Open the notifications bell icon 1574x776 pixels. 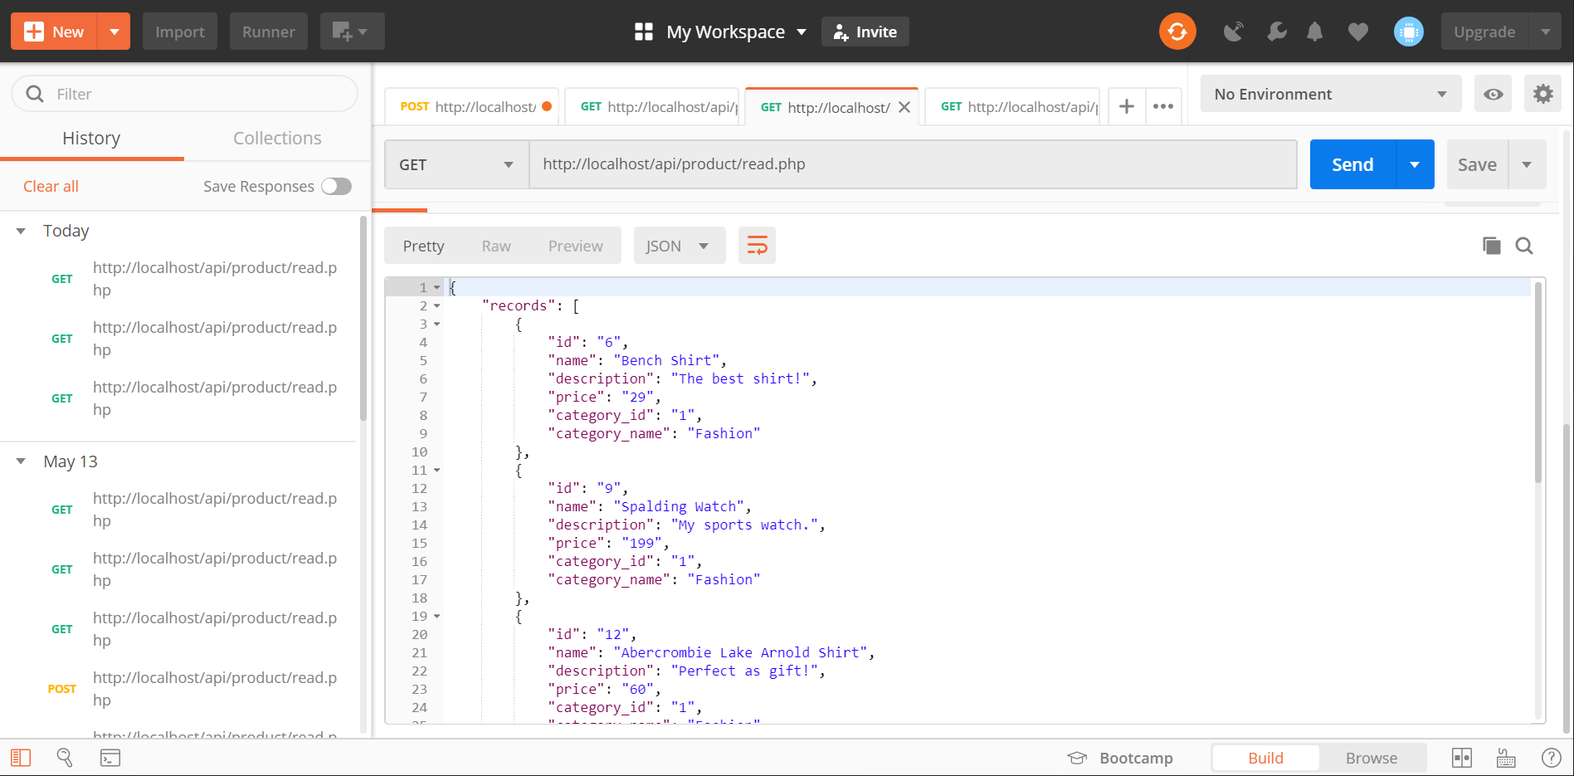(x=1315, y=32)
